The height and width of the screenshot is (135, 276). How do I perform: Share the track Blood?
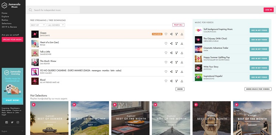coord(171,81)
